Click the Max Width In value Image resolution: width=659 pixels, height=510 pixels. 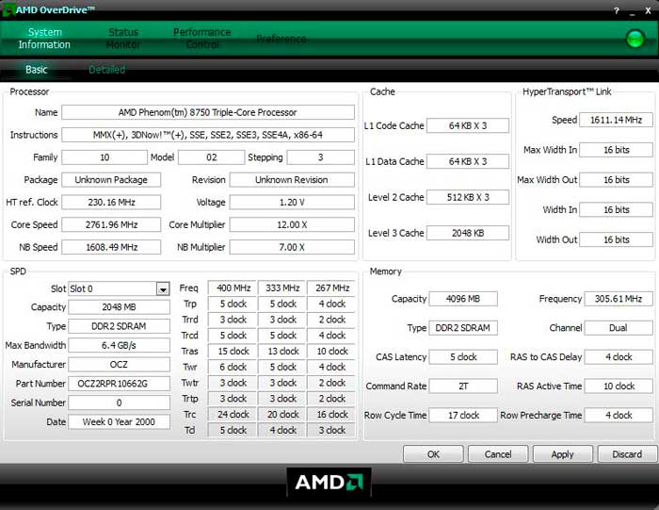[616, 150]
